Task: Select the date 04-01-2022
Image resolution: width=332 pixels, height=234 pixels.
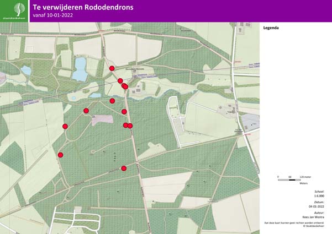Action: (x=316, y=206)
